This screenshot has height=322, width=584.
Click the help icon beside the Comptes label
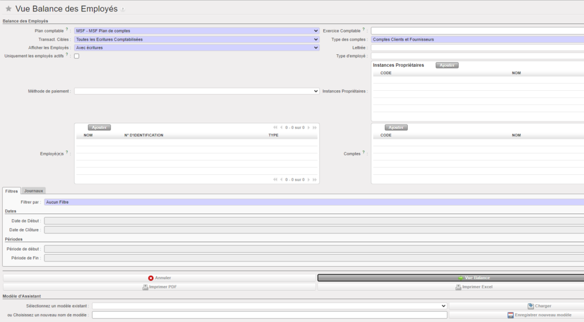tap(363, 152)
